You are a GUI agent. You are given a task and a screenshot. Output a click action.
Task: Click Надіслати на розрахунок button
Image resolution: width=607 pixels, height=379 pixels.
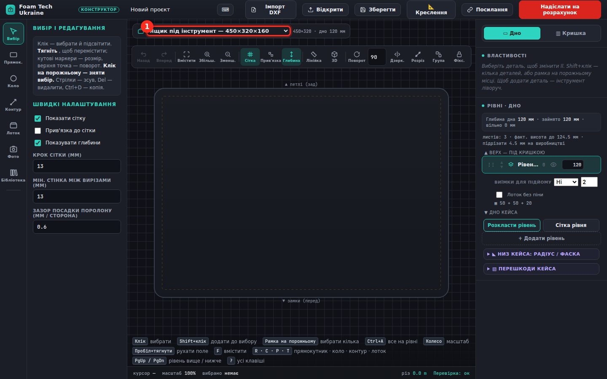(x=560, y=10)
